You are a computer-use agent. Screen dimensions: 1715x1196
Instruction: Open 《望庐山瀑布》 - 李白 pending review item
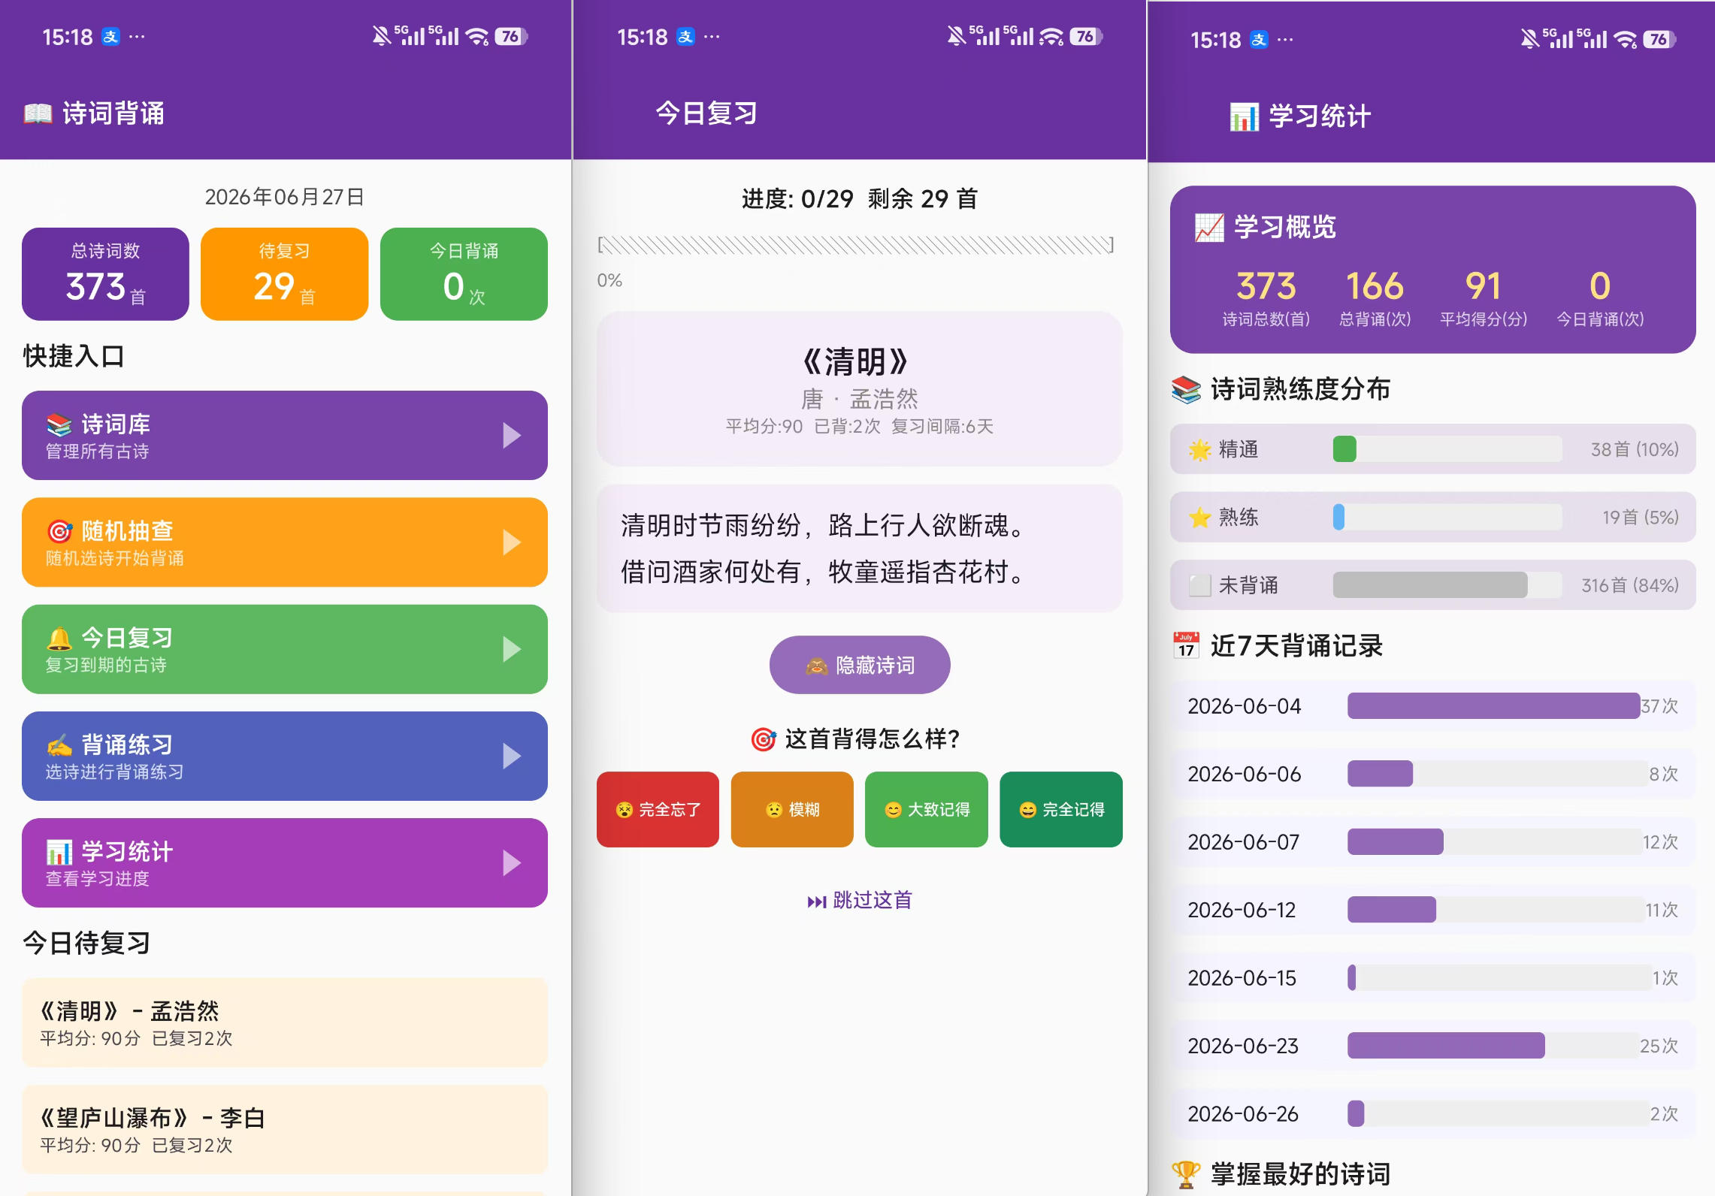(x=285, y=1129)
